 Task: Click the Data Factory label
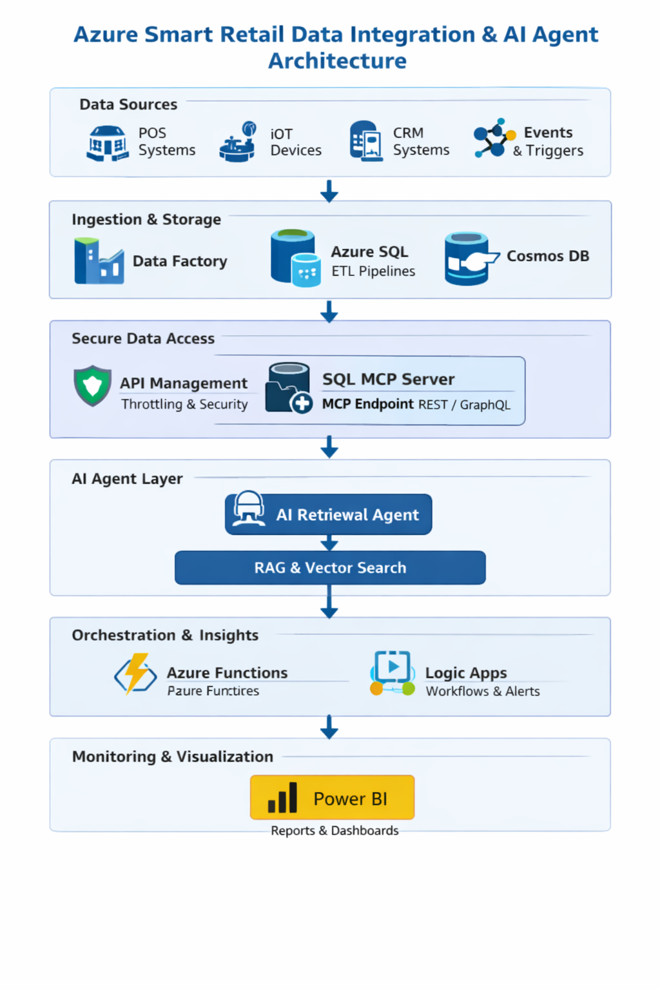coord(180,261)
